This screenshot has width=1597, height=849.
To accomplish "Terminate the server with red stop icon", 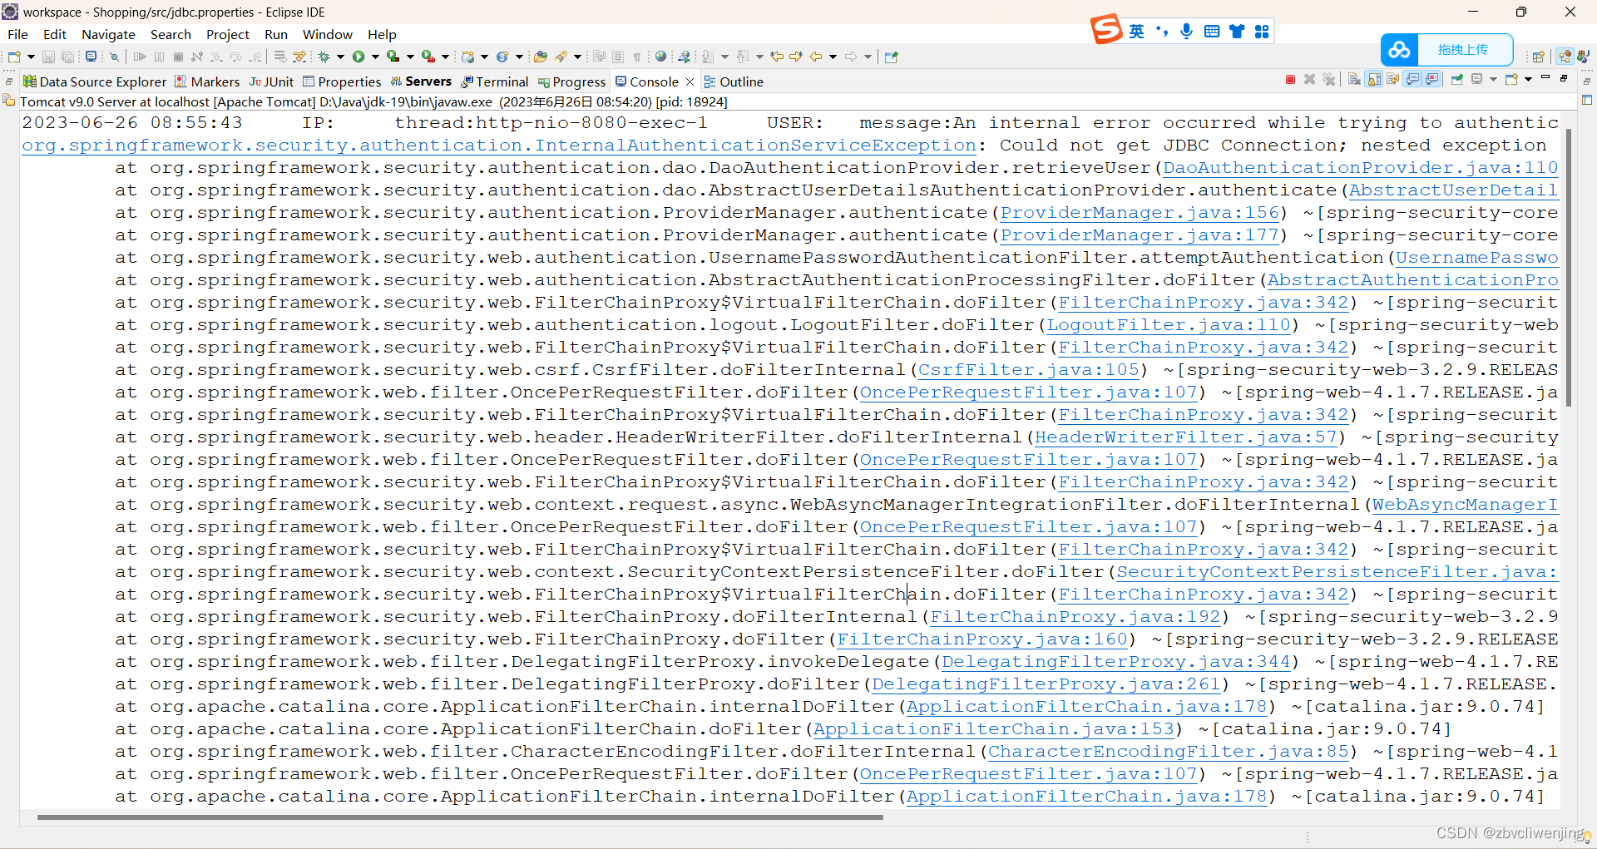I will (x=1290, y=80).
